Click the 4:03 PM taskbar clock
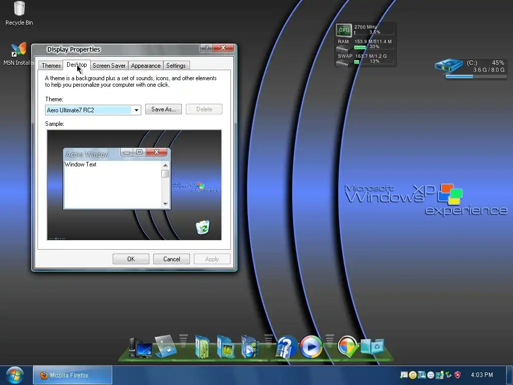The width and height of the screenshot is (513, 385). tap(481, 375)
